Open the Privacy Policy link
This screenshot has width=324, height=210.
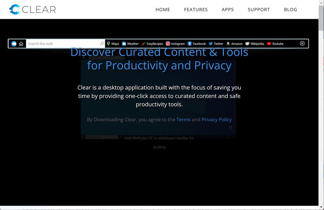pos(217,120)
